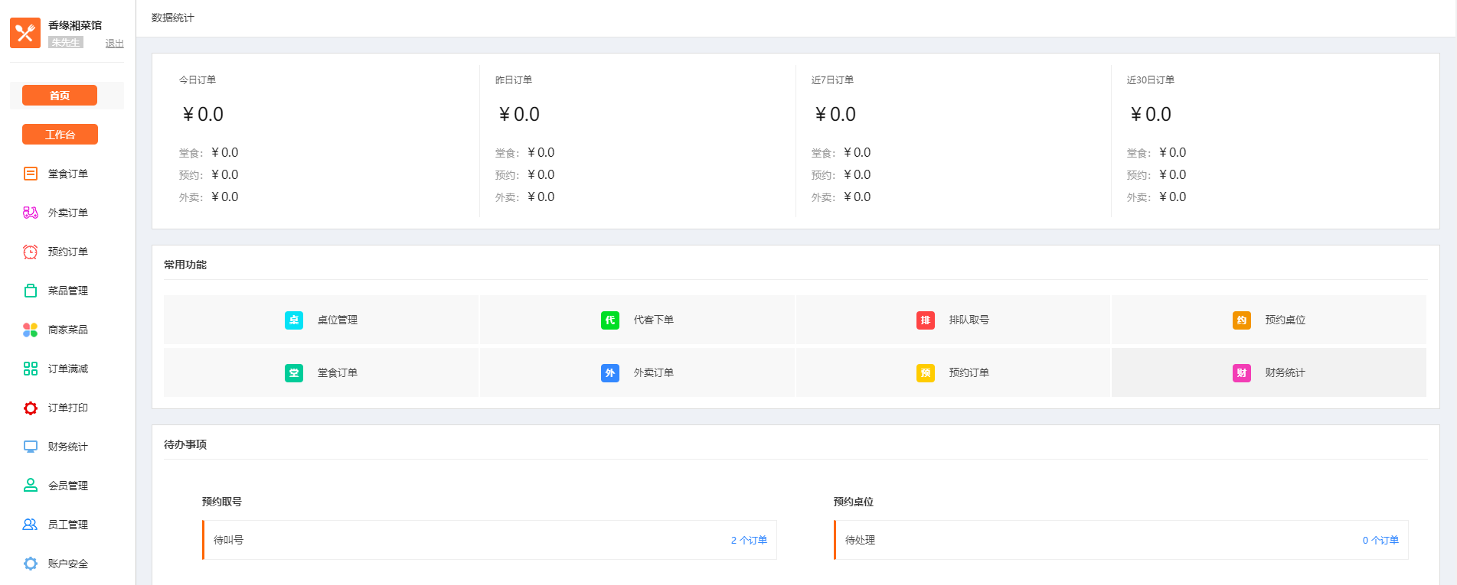1457x585 pixels.
Task: Open 商家菜品 colorful icon in sidebar
Action: tap(31, 330)
